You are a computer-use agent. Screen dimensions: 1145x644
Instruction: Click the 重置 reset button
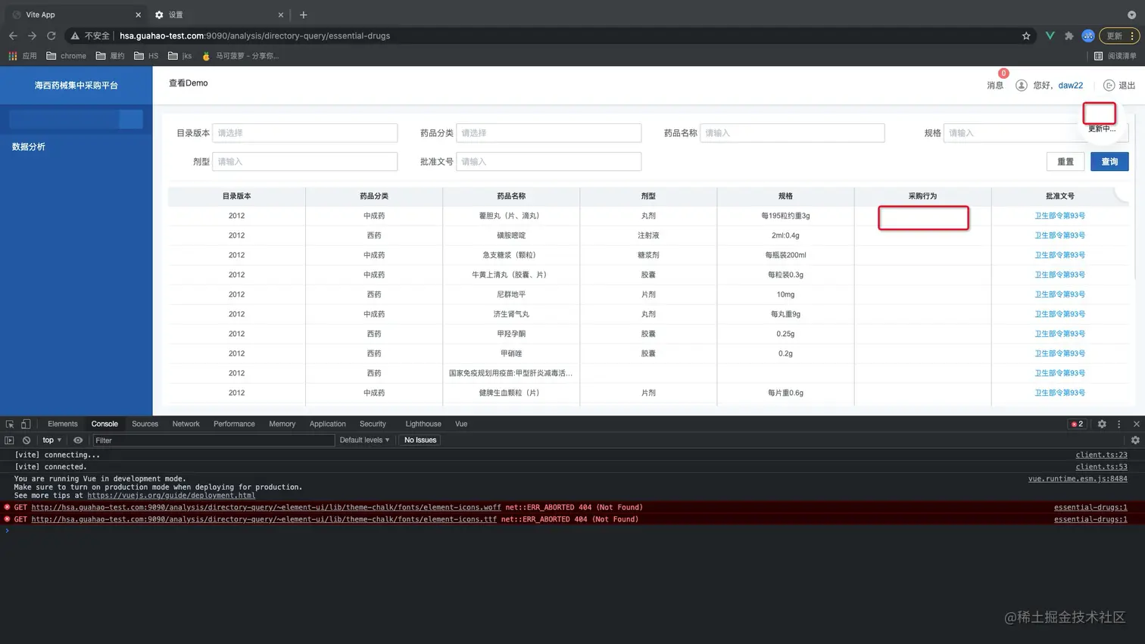click(x=1065, y=162)
